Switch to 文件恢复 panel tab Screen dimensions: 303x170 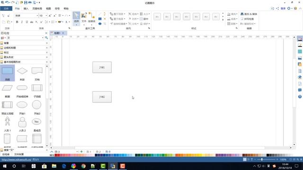click(19, 154)
